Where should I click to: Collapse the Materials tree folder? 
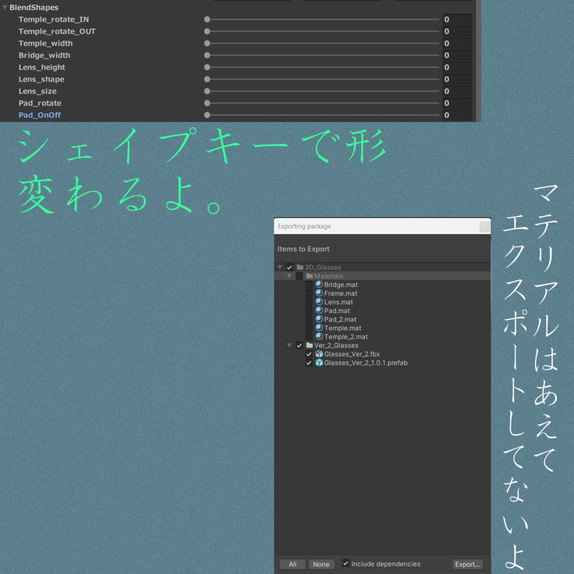(x=289, y=276)
